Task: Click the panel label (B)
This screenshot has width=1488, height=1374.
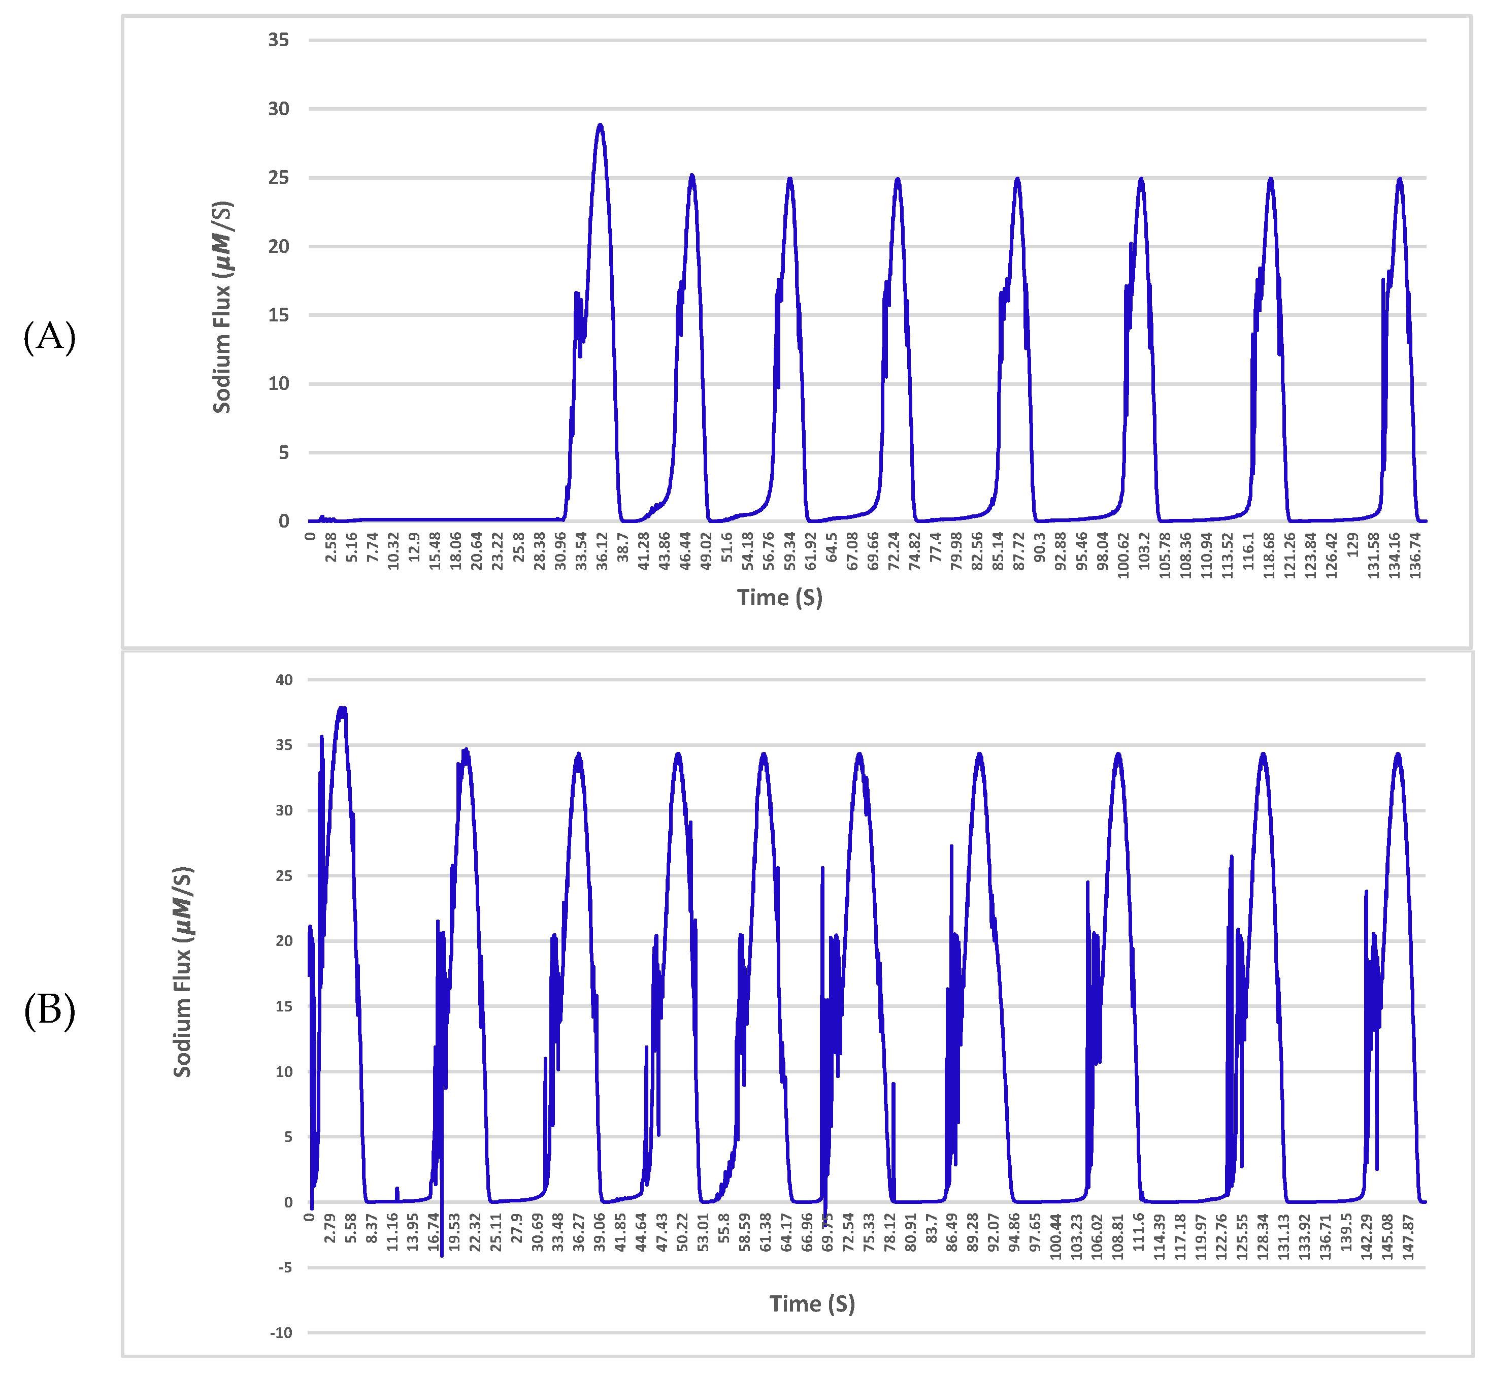Action: pyautogui.click(x=49, y=1011)
